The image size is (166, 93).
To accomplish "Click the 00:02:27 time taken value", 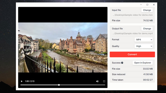I will [x=148, y=80].
